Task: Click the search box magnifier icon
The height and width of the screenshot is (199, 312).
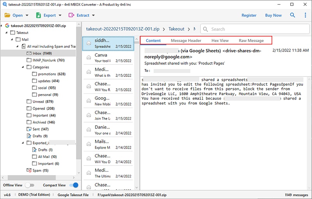Action: pyautogui.click(x=206, y=29)
